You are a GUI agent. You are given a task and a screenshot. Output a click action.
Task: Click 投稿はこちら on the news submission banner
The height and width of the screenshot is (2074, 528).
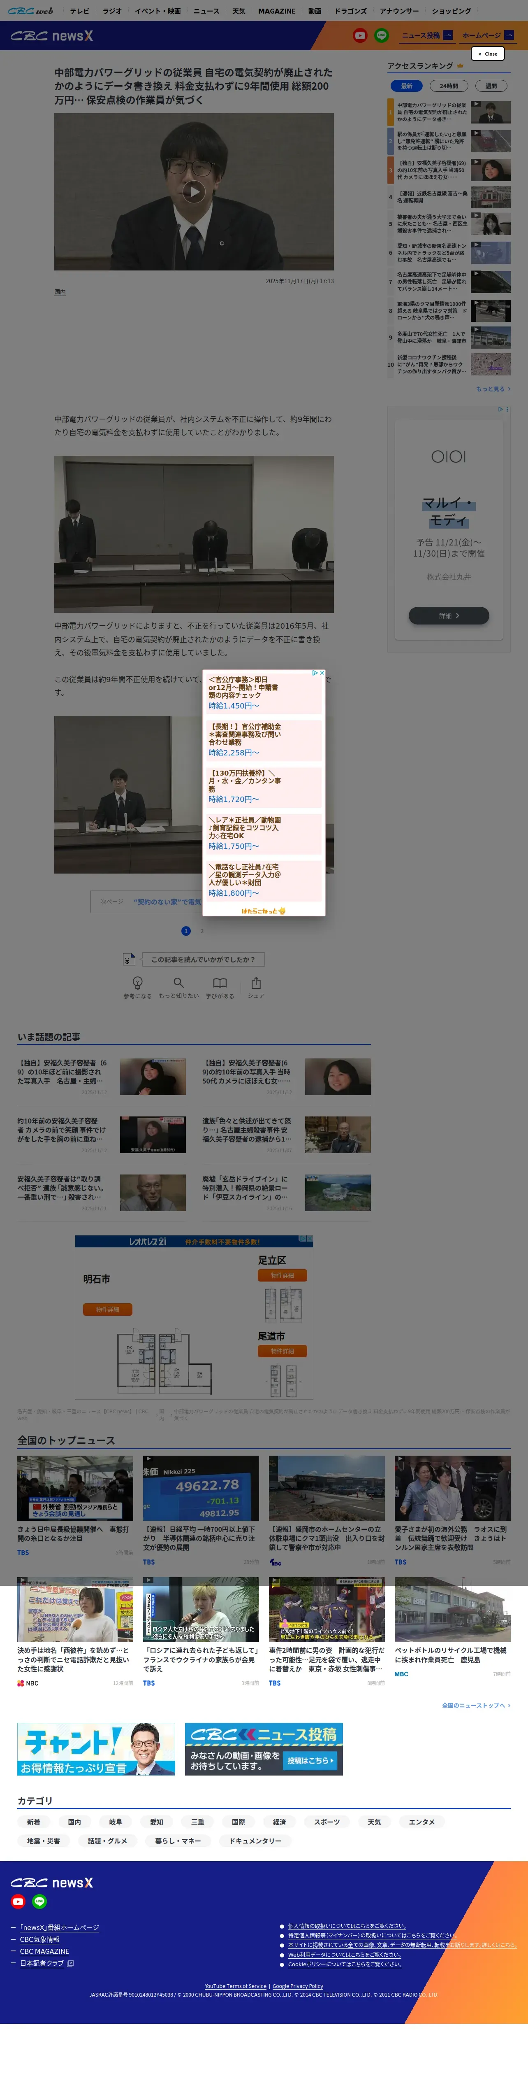[311, 1760]
